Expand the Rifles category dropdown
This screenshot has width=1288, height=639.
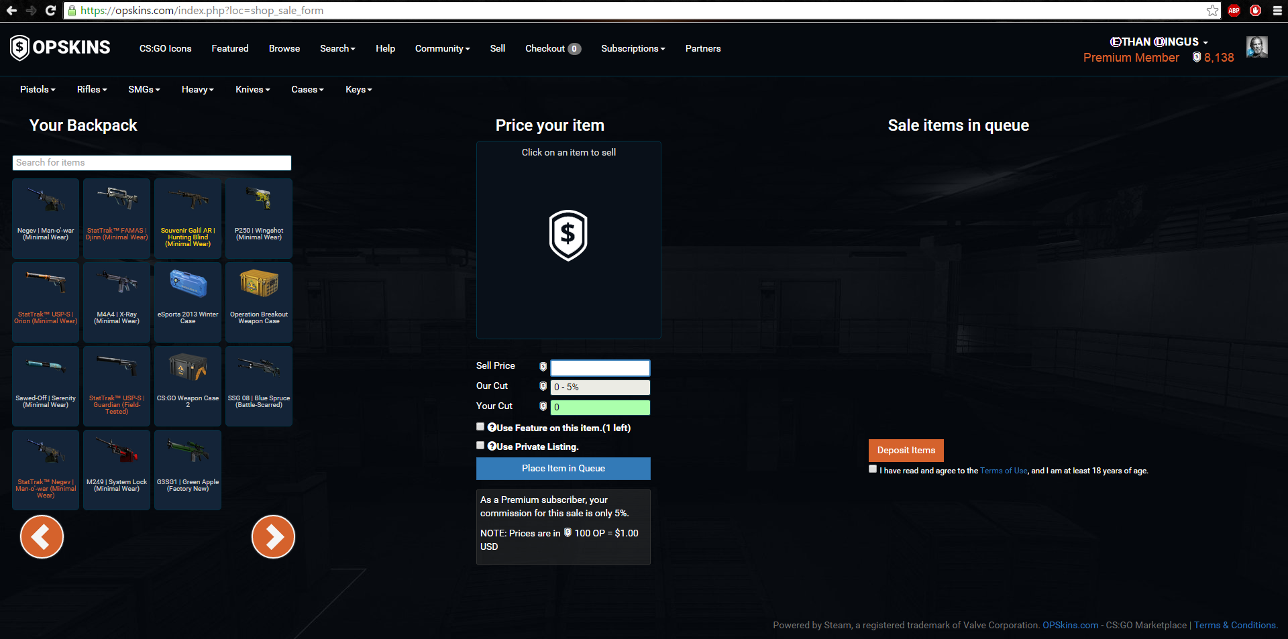coord(92,89)
